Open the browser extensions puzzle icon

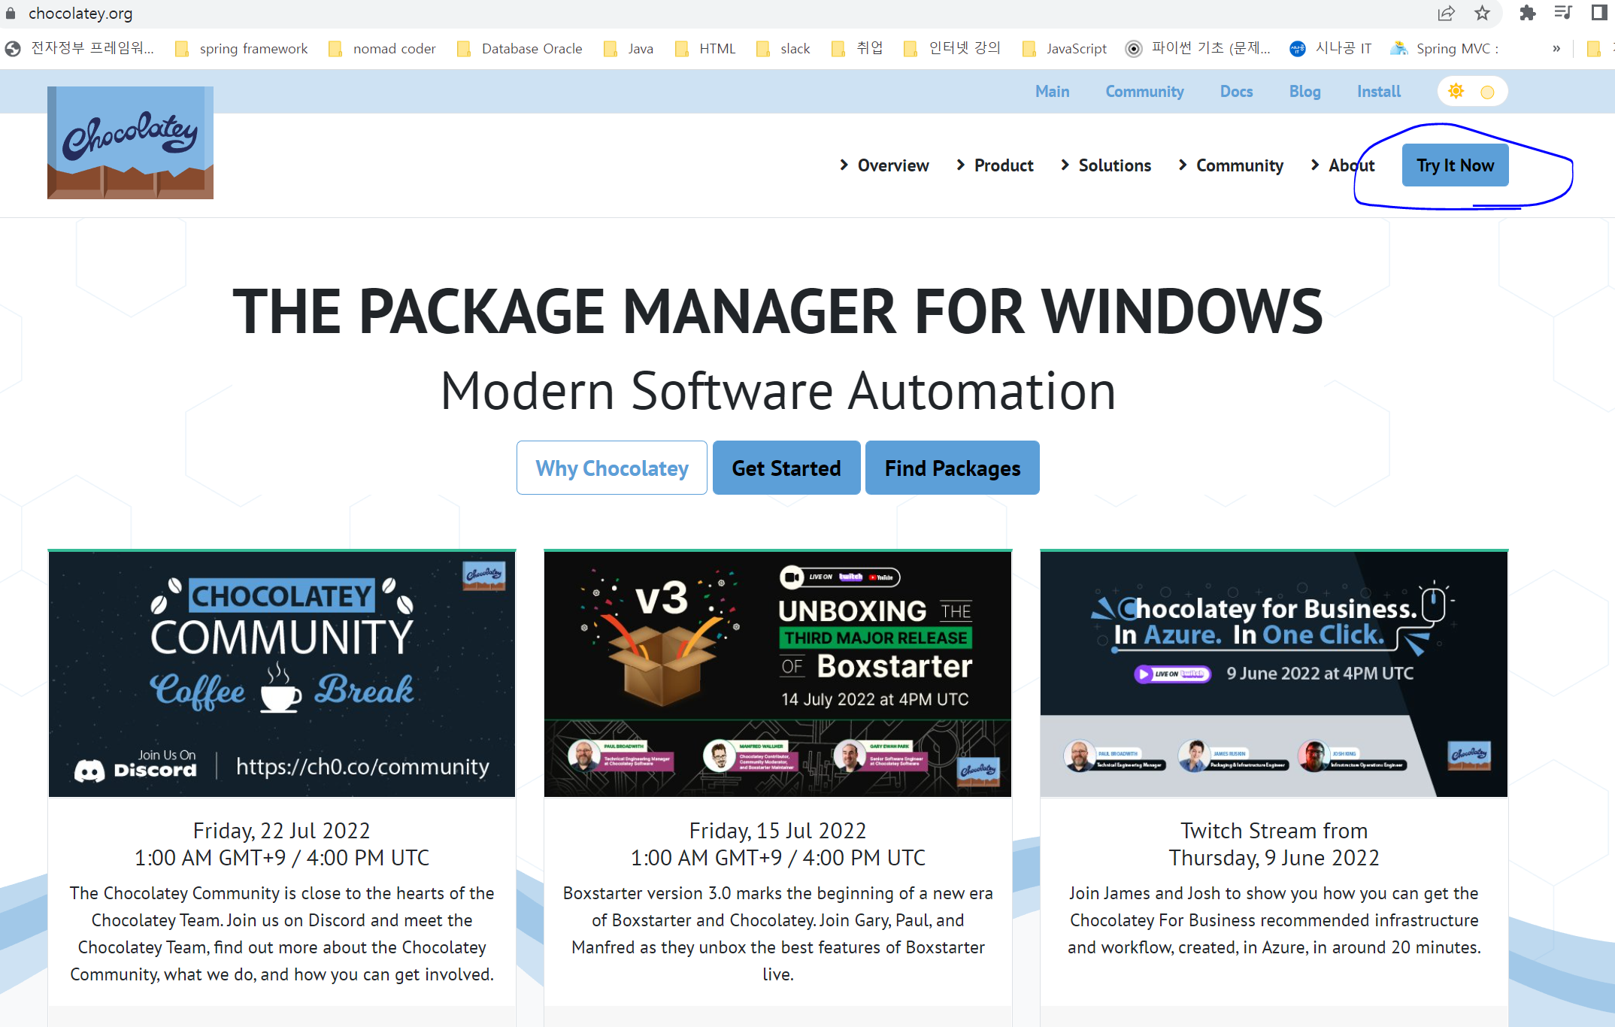point(1527,13)
